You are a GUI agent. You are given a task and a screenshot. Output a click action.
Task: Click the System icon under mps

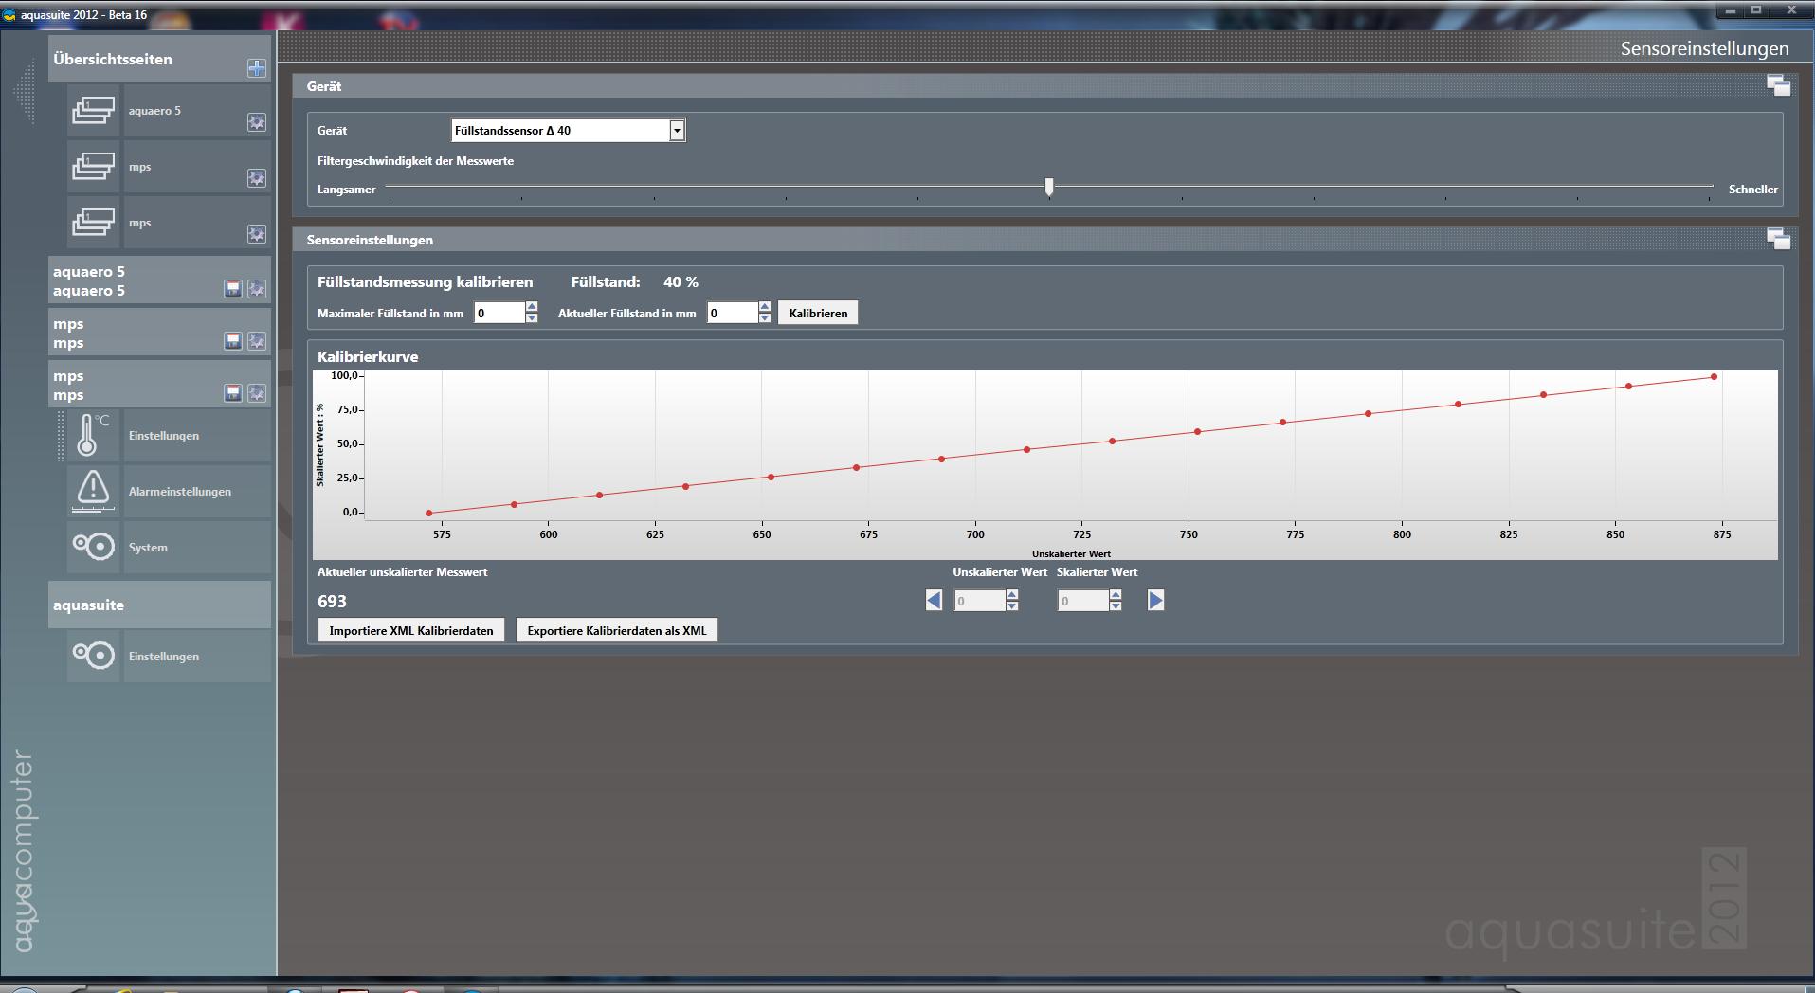(x=93, y=547)
